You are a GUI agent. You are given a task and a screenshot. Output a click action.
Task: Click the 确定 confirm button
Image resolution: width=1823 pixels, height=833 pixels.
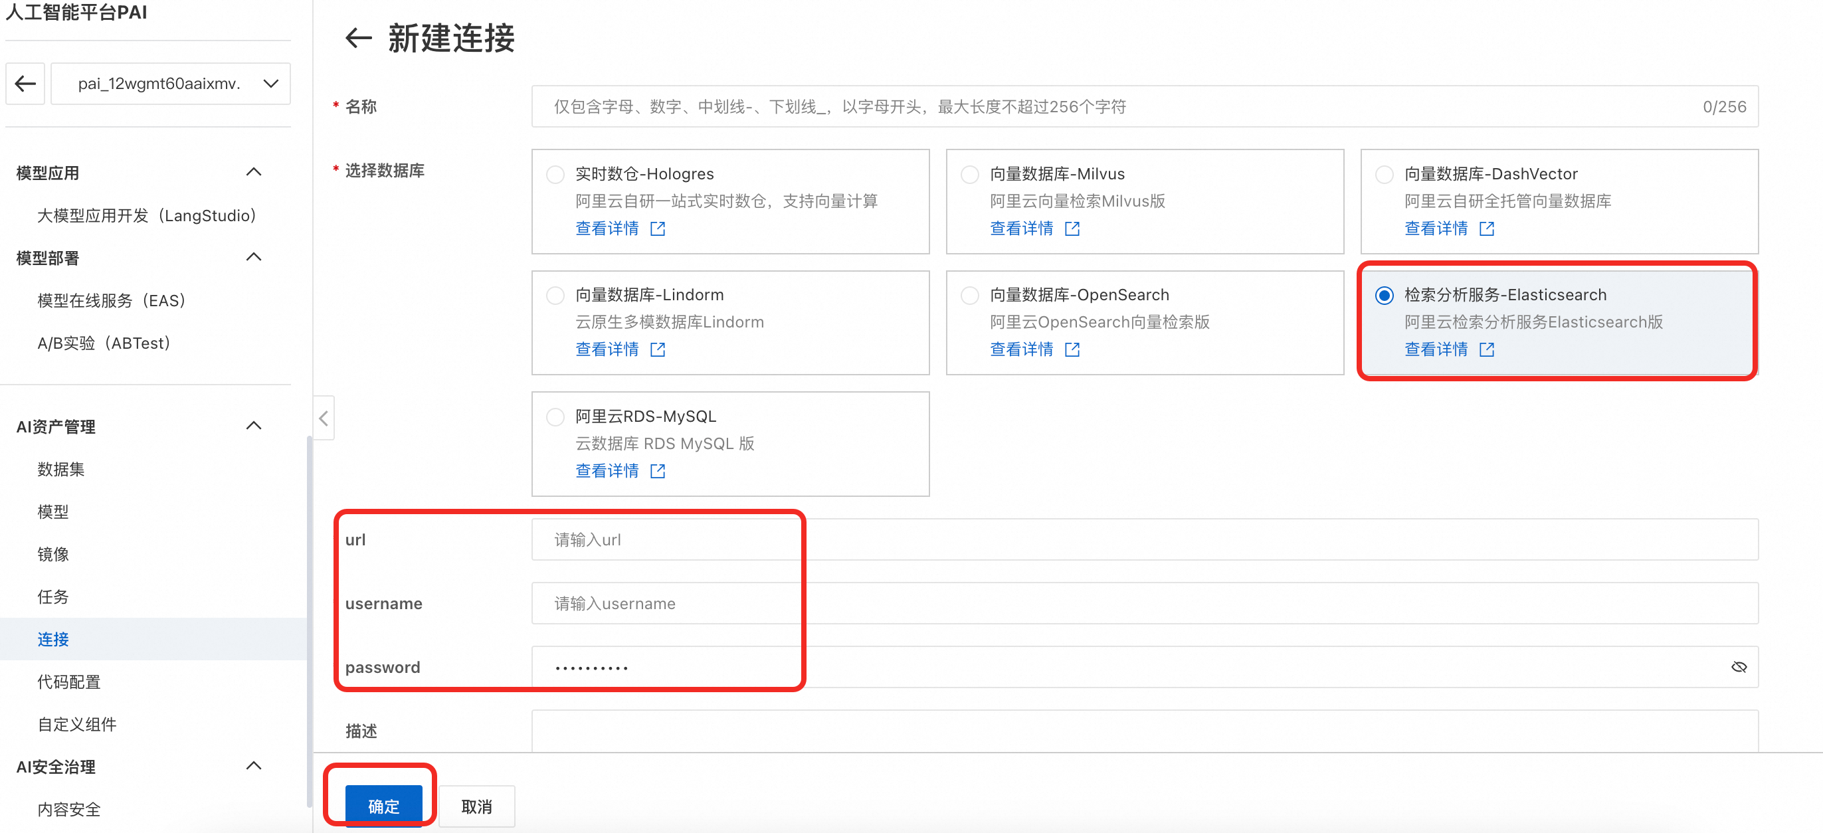(383, 806)
